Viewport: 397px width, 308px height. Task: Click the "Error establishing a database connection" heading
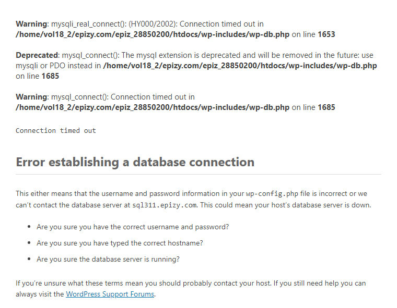pos(135,162)
